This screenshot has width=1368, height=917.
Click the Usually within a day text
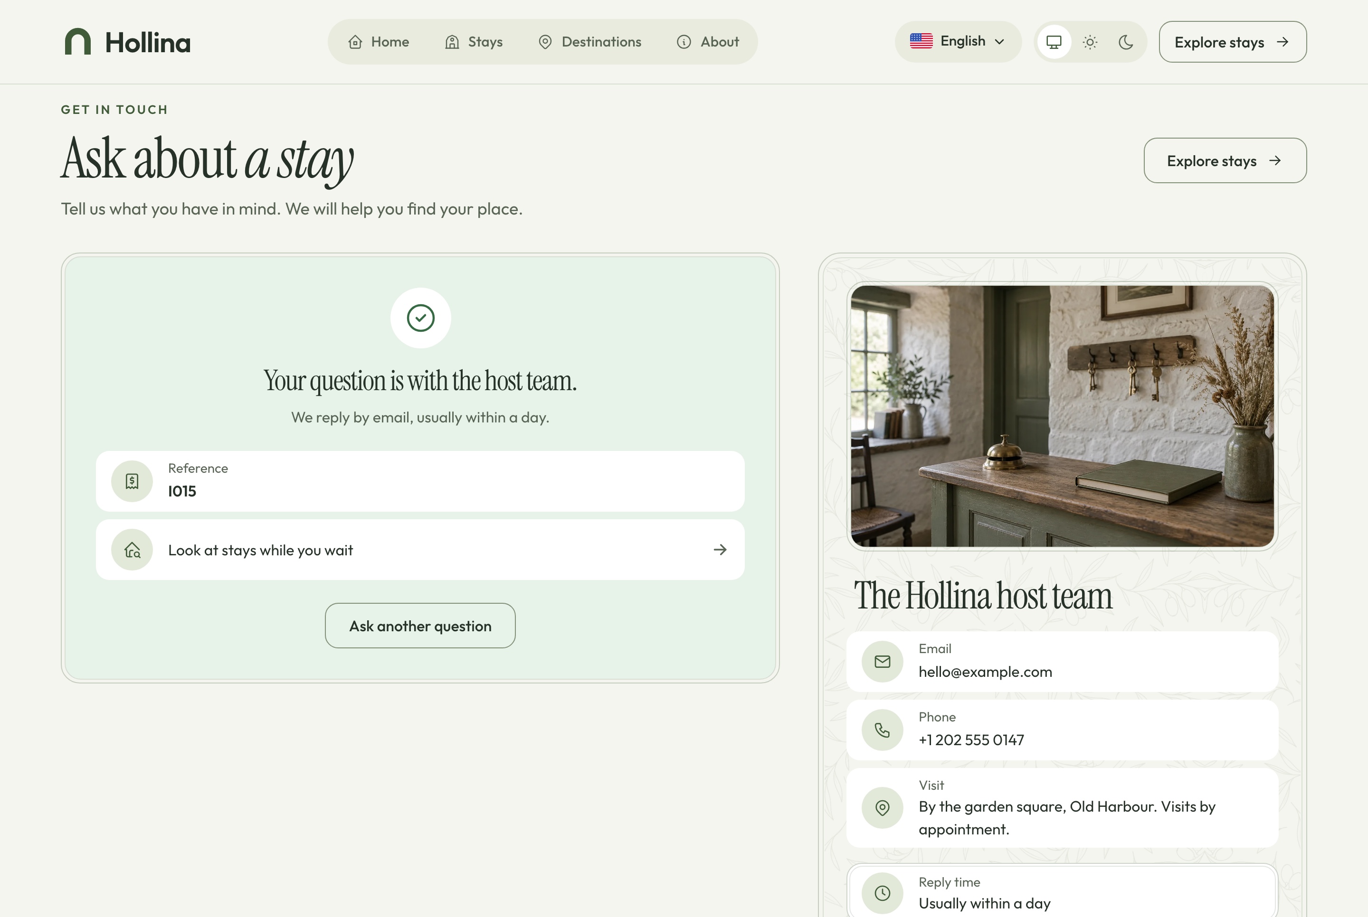(985, 904)
